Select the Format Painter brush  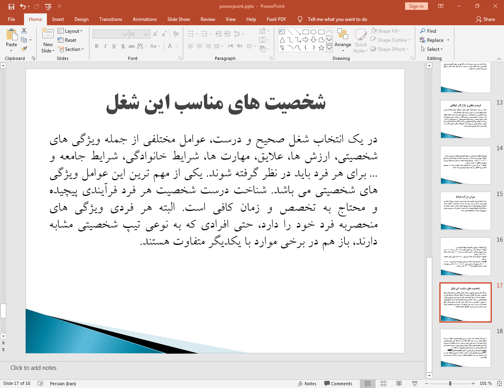(24, 49)
